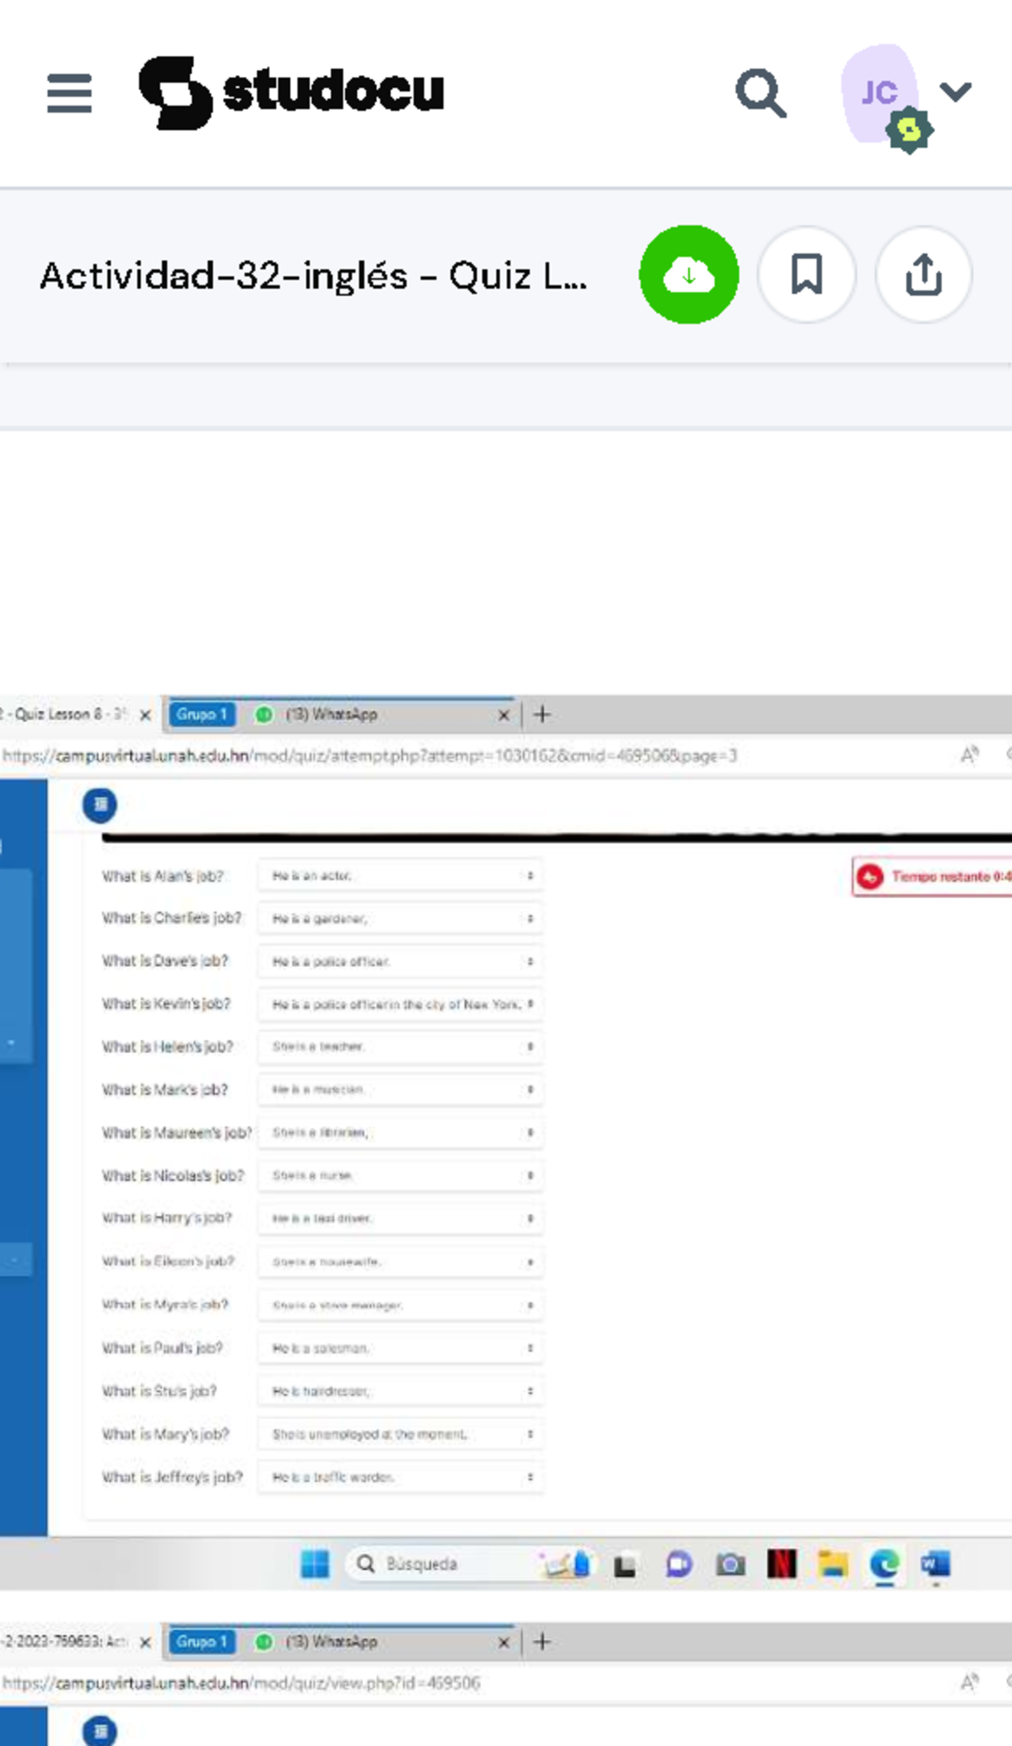Expand the account dropdown chevron
This screenshot has width=1012, height=1746.
(955, 91)
